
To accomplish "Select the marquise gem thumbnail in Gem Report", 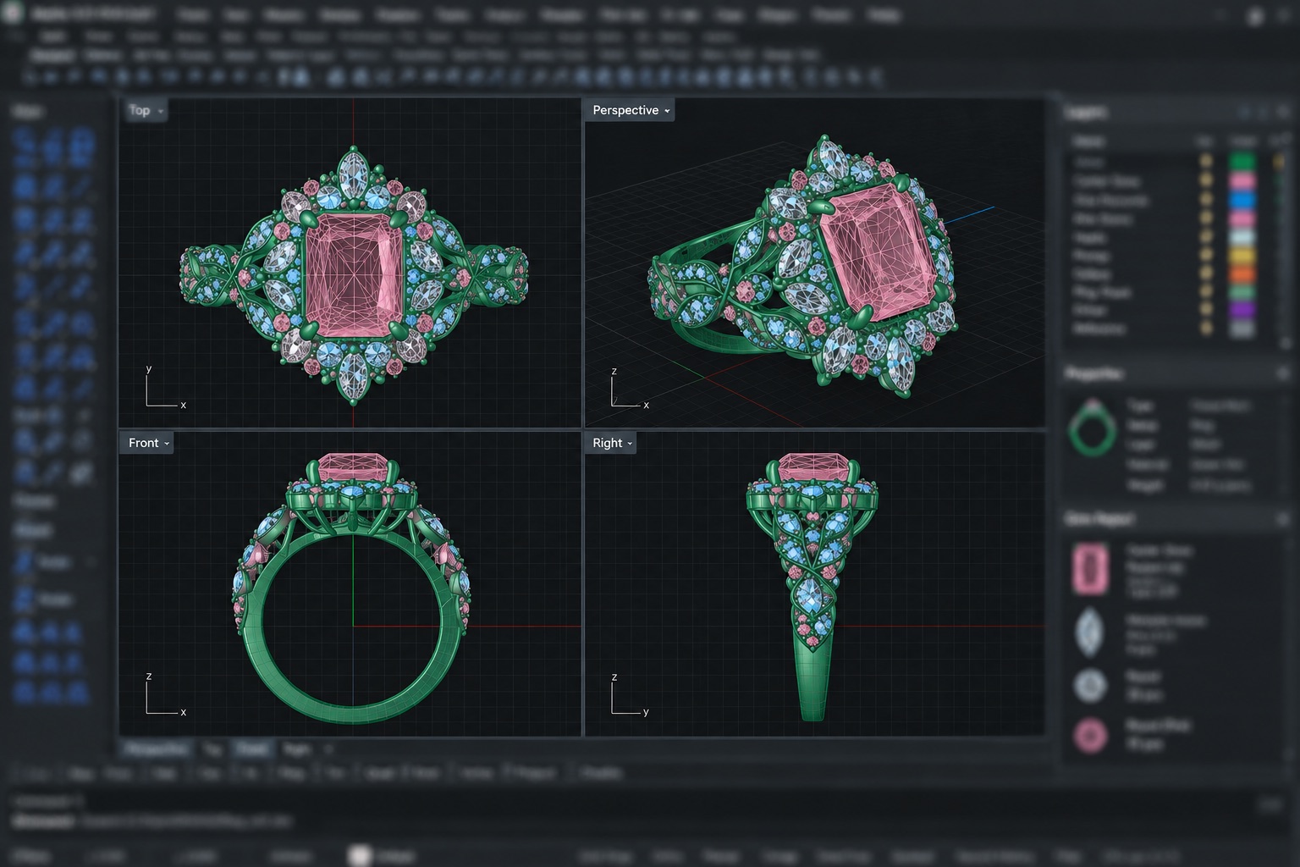I will click(x=1090, y=632).
